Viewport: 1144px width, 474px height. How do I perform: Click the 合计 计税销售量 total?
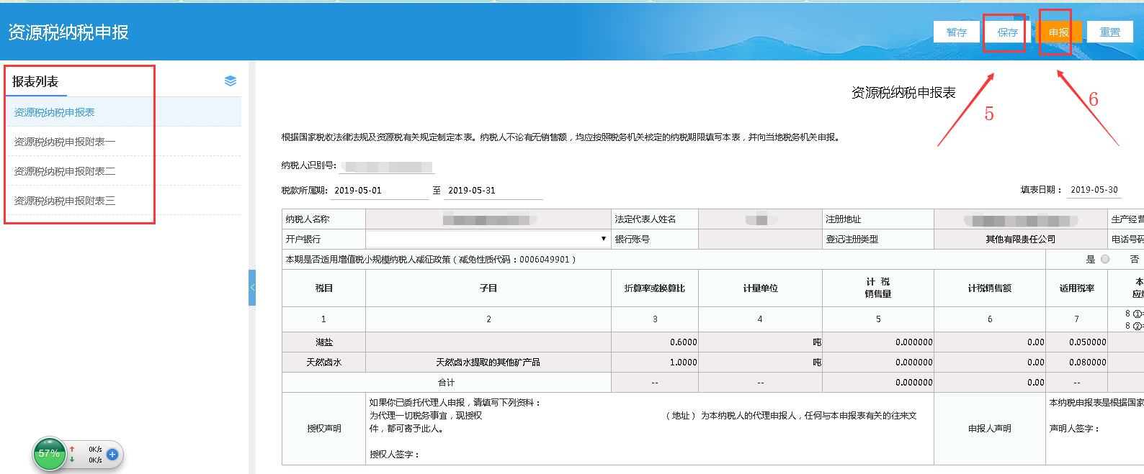coord(878,383)
